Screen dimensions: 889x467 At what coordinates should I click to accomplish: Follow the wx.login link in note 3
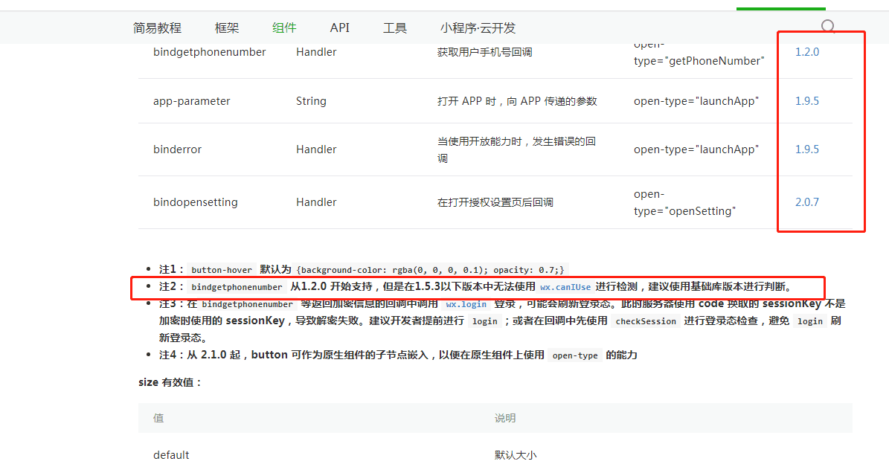[466, 304]
